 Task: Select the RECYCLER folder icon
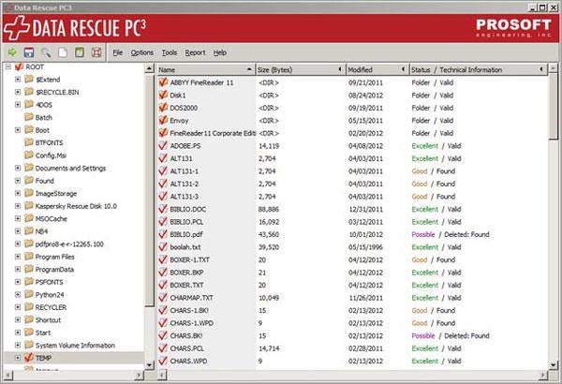(x=29, y=307)
